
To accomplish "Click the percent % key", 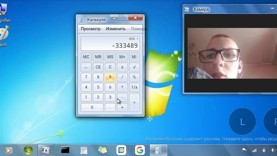I will click(134, 77).
